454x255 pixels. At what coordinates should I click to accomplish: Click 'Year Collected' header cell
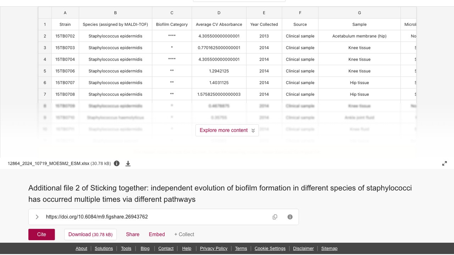[x=264, y=24]
